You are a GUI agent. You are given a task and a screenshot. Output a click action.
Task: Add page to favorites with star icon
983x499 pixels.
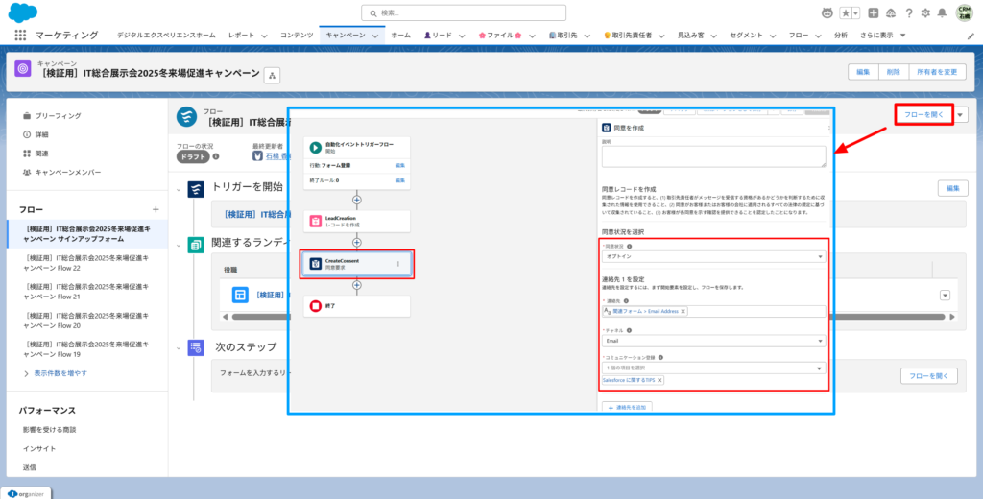click(x=846, y=12)
